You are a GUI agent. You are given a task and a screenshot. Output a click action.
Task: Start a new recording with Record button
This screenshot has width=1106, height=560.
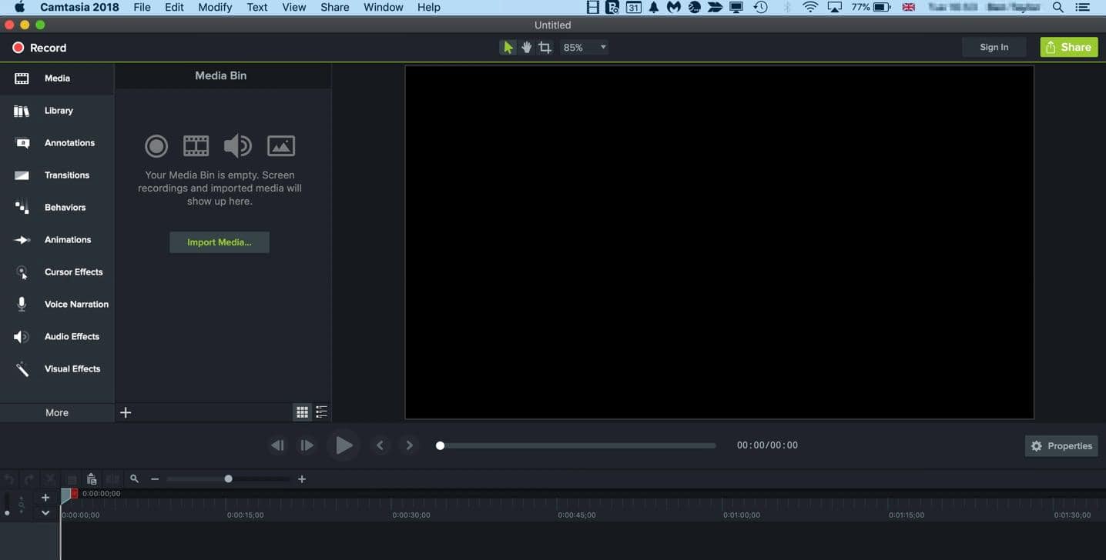point(39,48)
